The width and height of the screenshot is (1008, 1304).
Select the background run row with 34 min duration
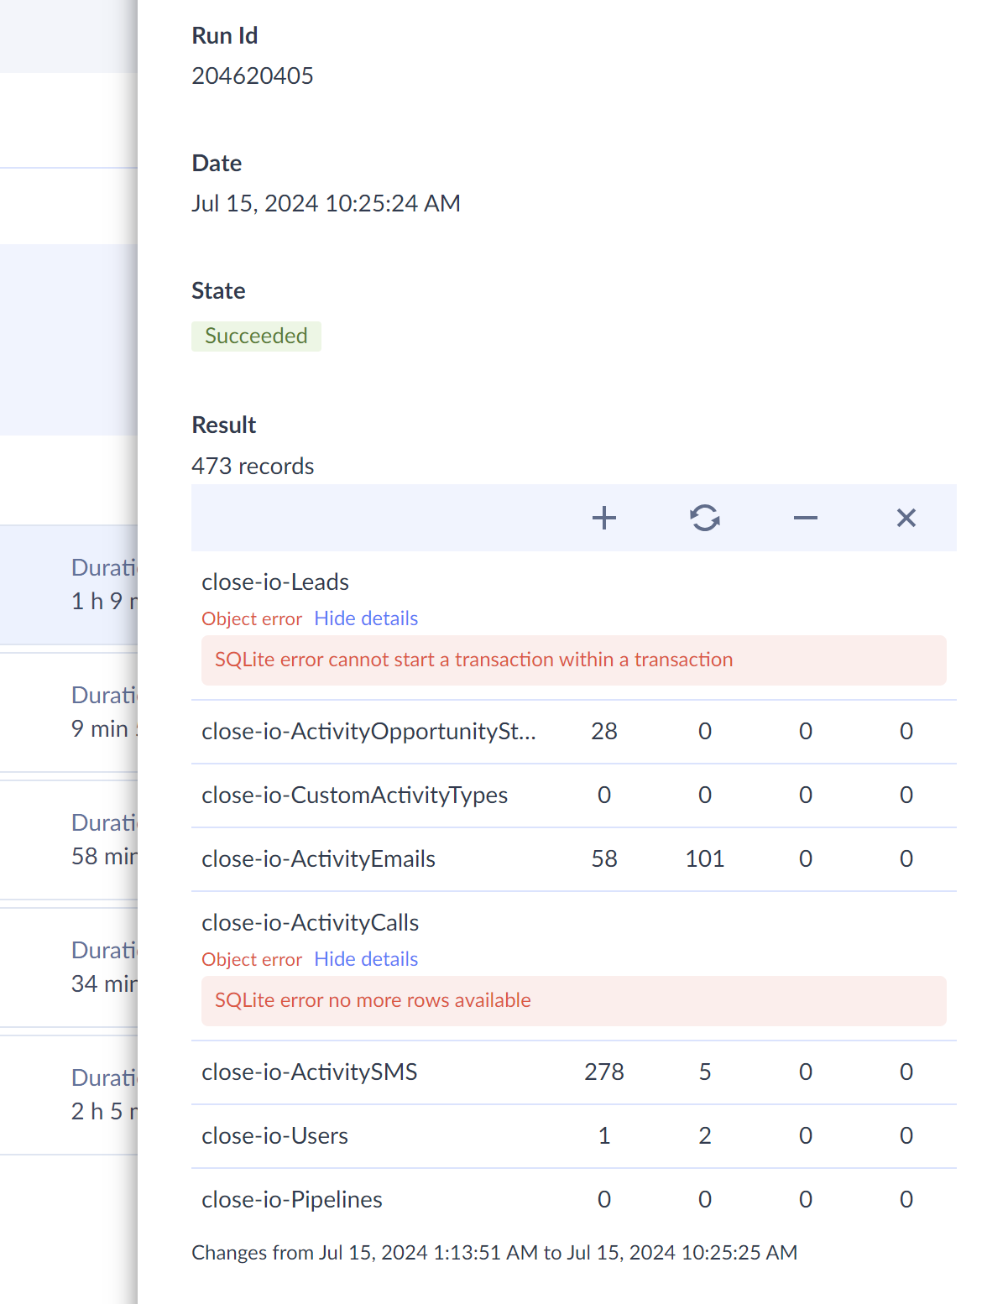pos(69,968)
